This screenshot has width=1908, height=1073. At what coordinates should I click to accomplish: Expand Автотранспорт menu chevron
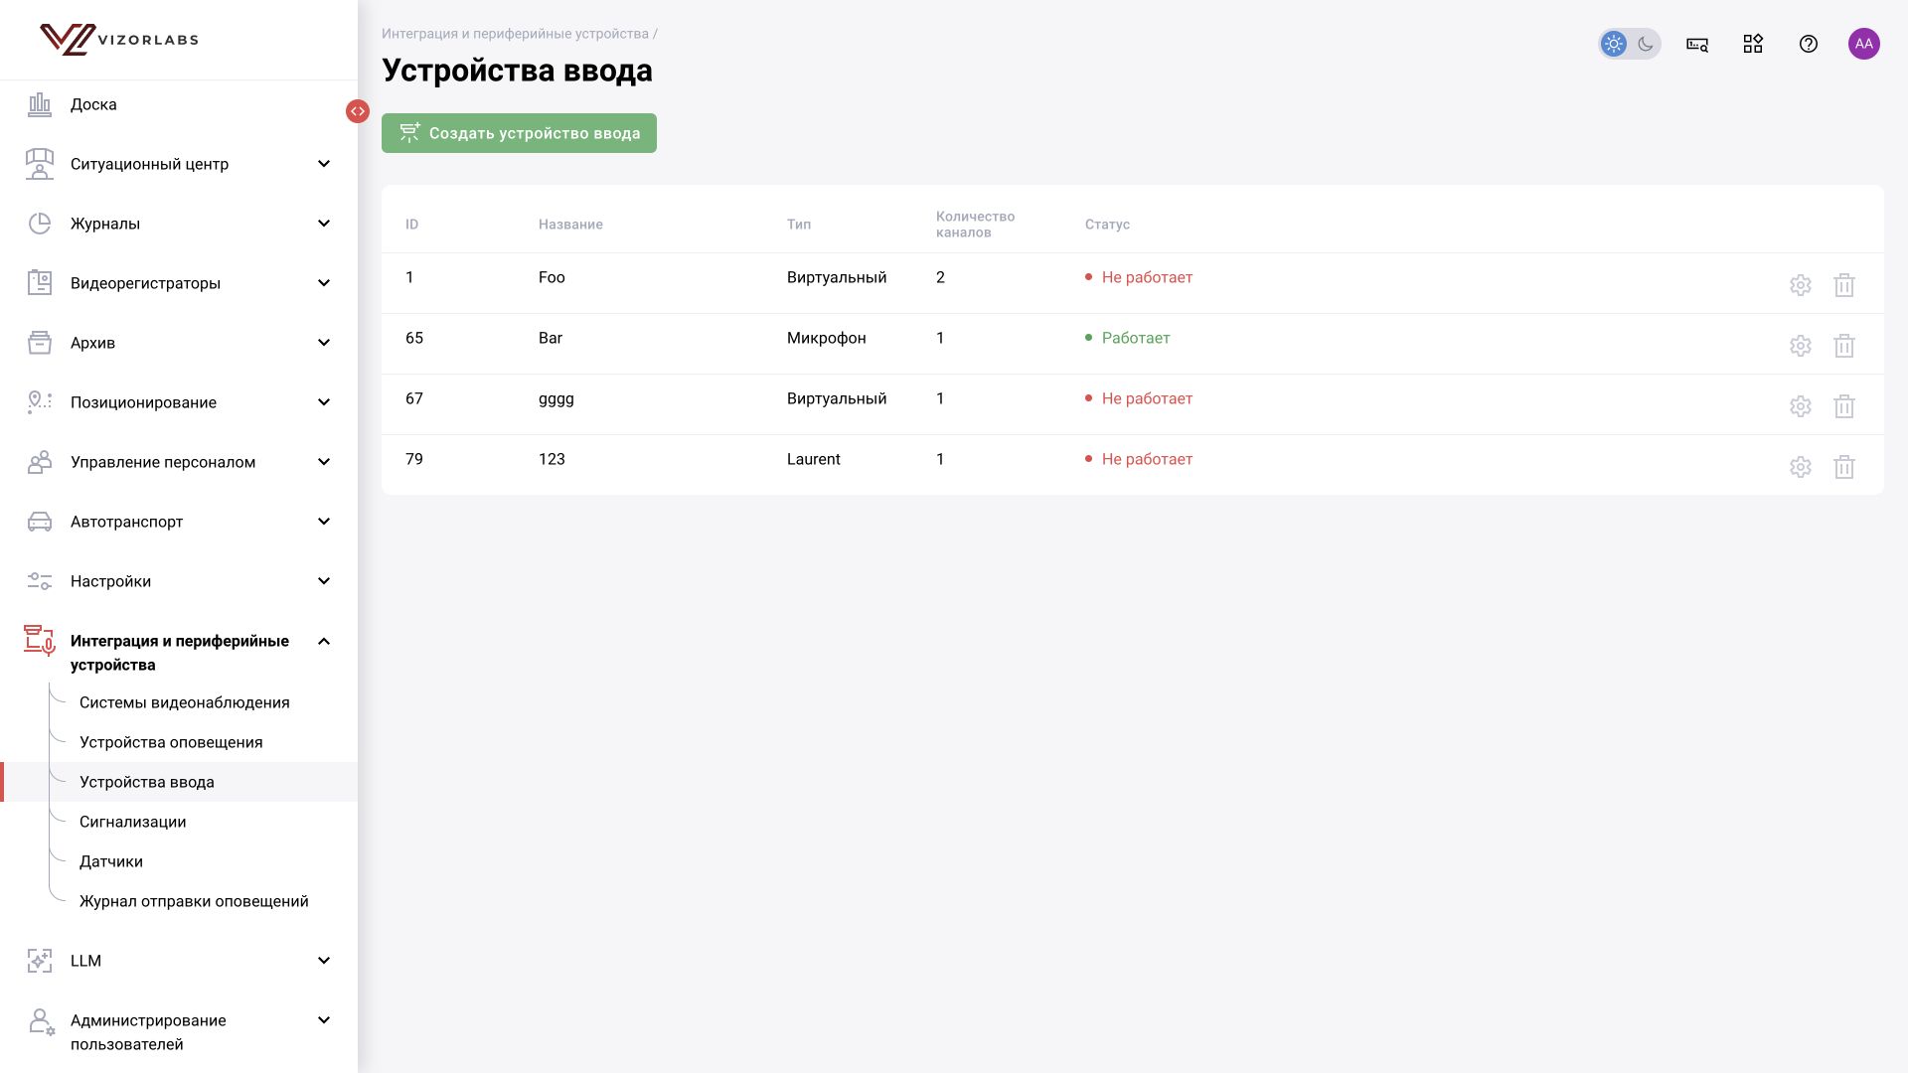(x=324, y=522)
